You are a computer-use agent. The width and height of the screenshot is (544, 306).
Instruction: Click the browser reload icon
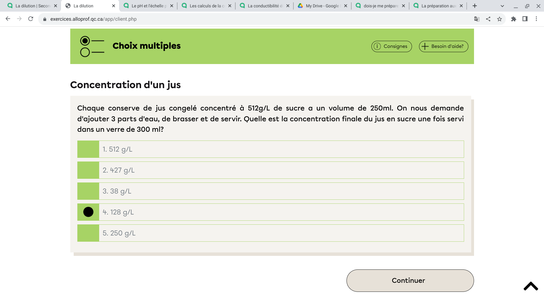(x=31, y=19)
